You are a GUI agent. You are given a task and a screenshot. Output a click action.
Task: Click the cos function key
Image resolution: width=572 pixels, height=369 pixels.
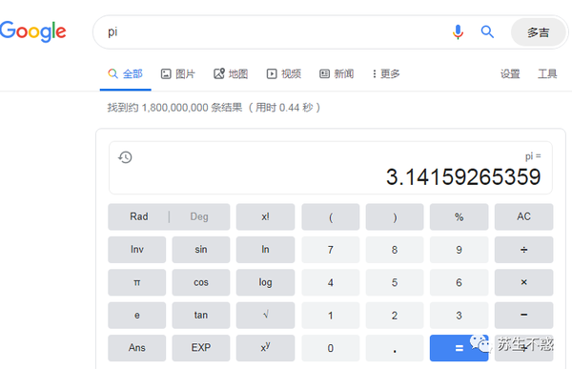201,282
